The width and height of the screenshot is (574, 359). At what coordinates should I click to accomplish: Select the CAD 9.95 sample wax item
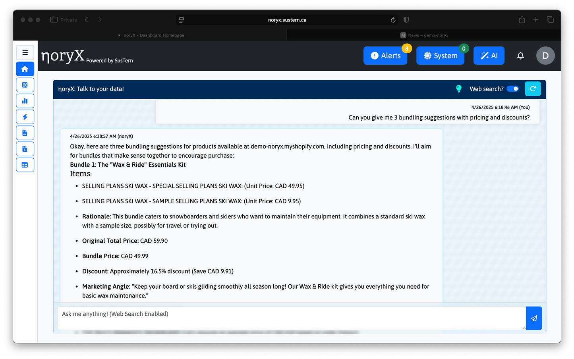pos(191,201)
